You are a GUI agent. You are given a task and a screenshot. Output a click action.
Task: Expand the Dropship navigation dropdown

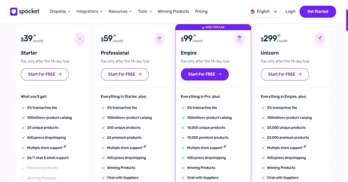60,12
